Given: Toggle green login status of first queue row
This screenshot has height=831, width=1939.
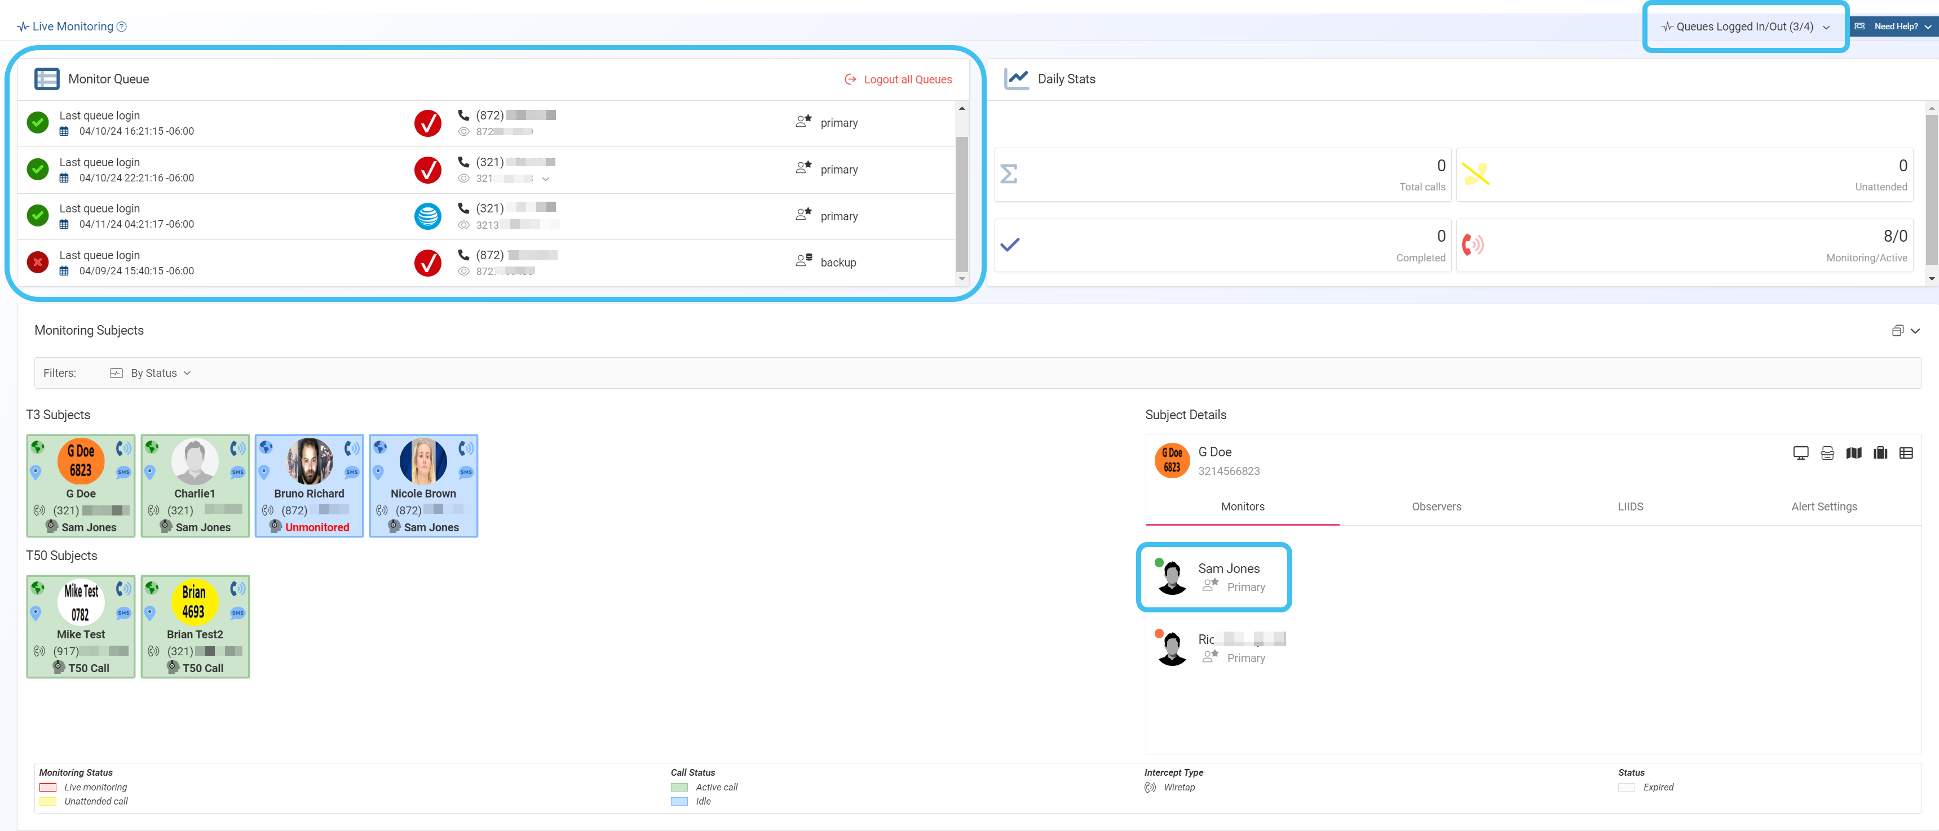Looking at the screenshot, I should click(38, 123).
